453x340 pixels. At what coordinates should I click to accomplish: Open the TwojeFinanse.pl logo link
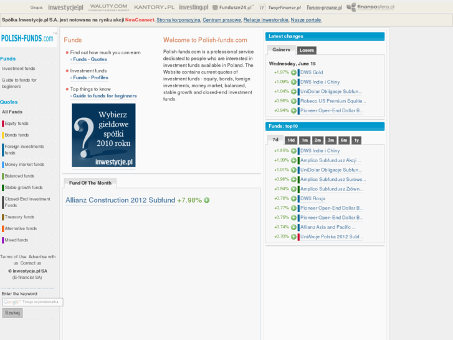point(280,7)
